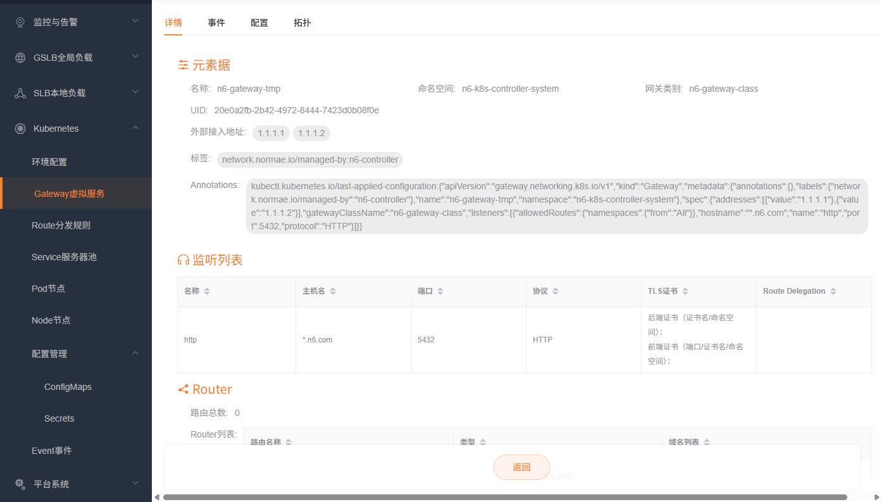Switch to the 事件 tab
The image size is (882, 502).
pos(216,23)
